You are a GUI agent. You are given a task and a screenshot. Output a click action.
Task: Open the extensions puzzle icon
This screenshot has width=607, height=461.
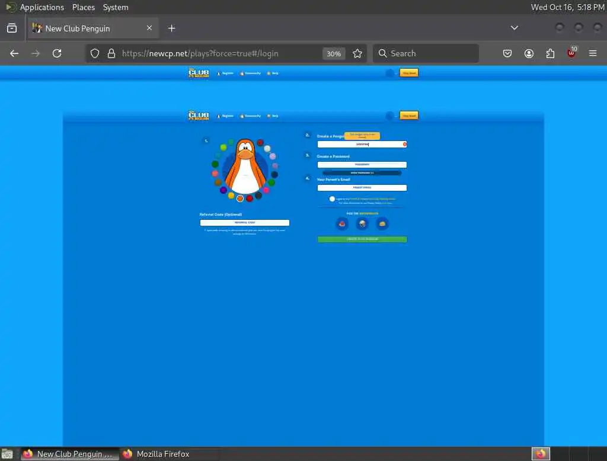click(x=550, y=53)
